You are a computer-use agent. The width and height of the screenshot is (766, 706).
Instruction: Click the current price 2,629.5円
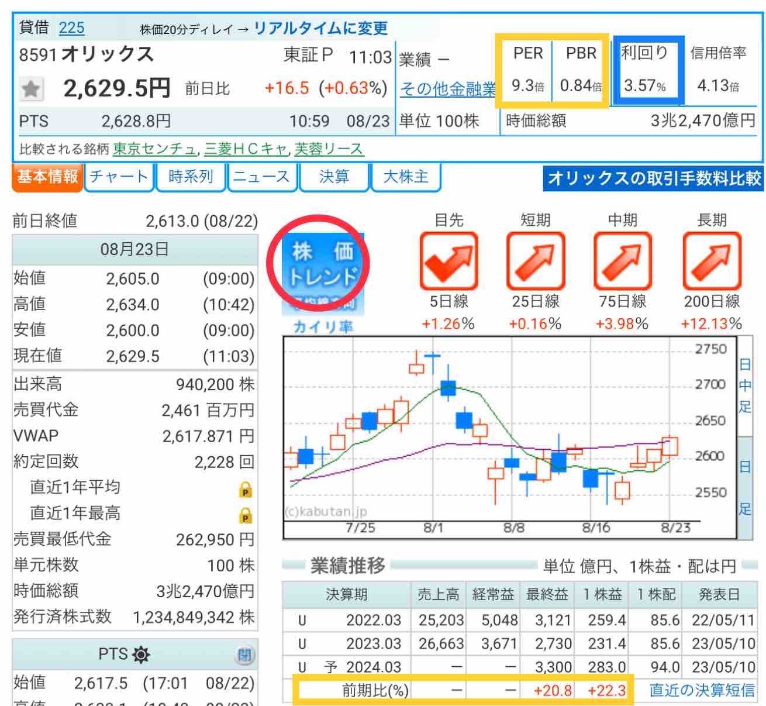(x=117, y=88)
